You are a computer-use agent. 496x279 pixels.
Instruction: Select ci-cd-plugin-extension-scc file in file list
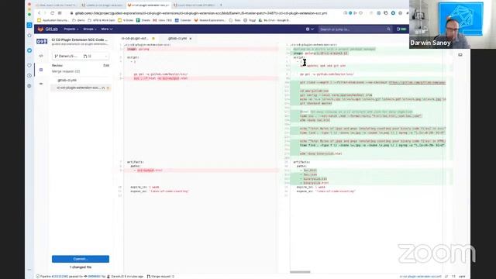tap(81, 88)
